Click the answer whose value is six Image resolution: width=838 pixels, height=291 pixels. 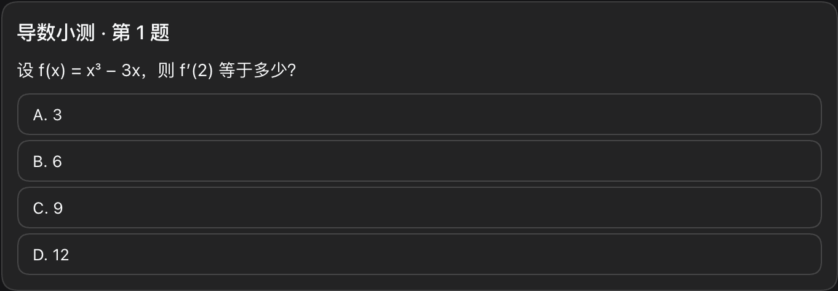pos(419,161)
